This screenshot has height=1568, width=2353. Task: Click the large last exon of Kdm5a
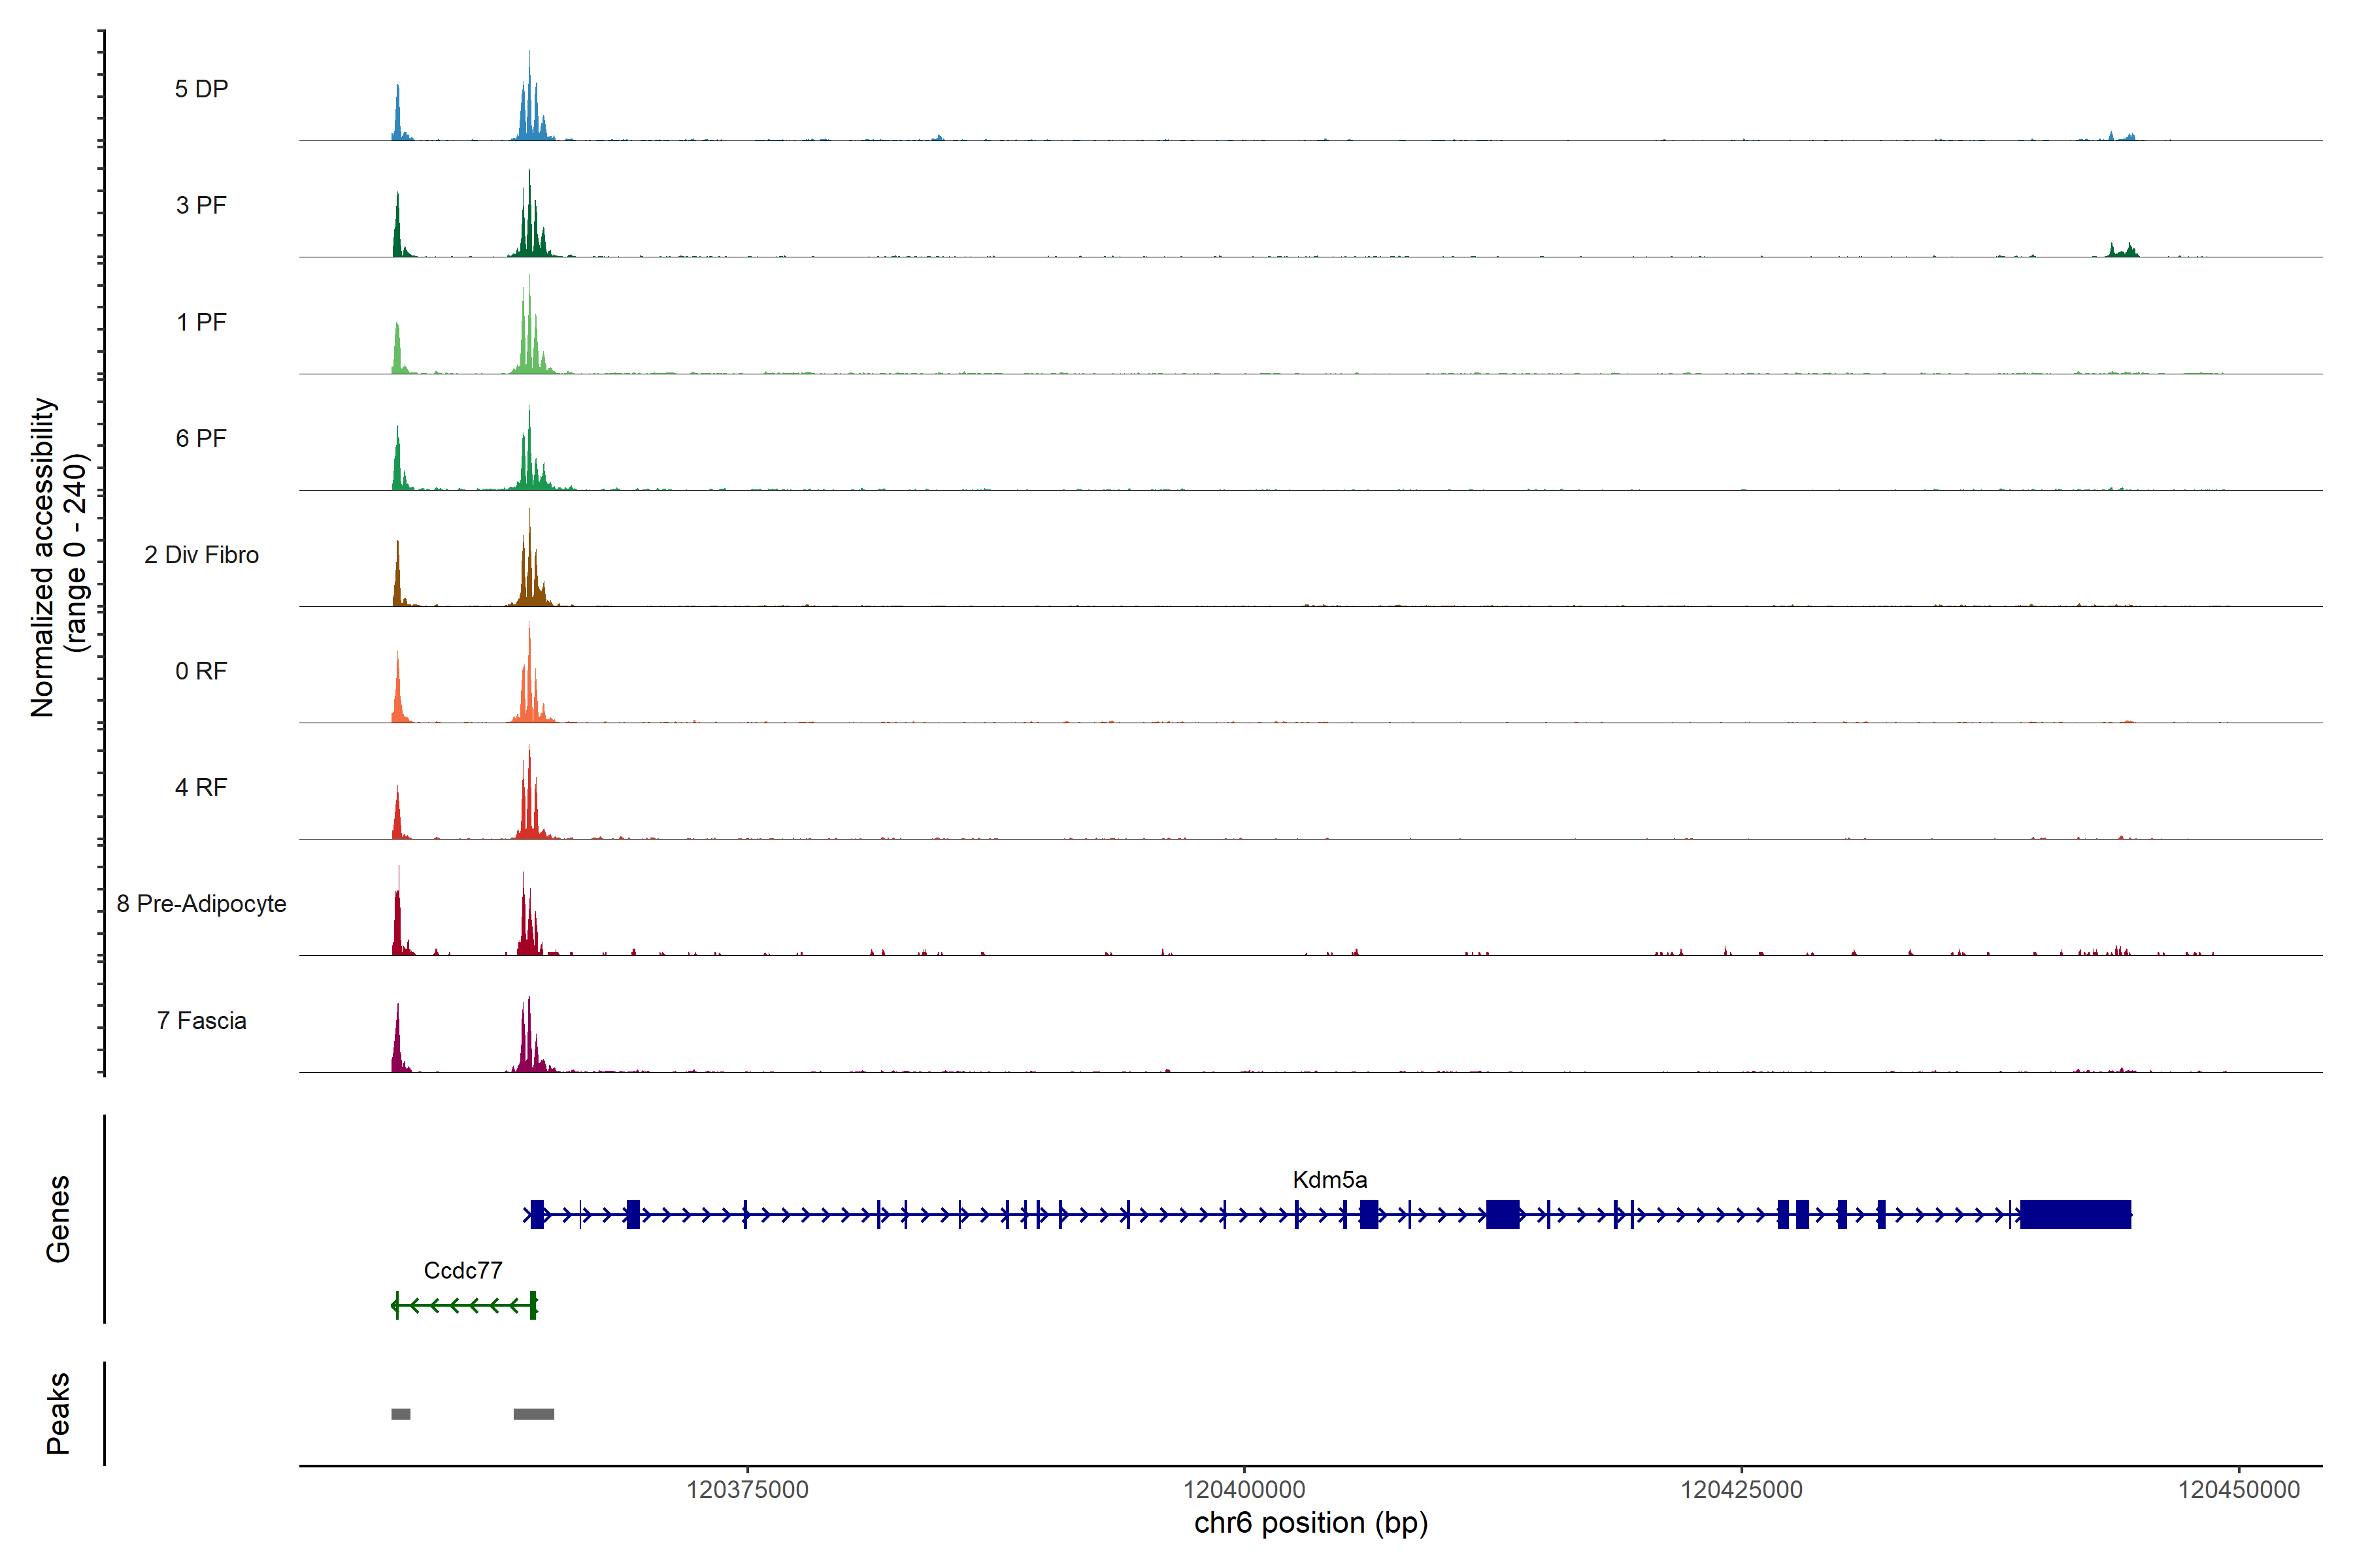pos(2075,1215)
